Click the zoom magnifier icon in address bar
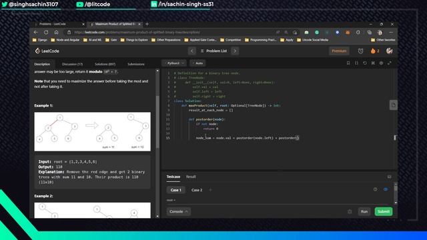The image size is (427, 240). pos(286,33)
